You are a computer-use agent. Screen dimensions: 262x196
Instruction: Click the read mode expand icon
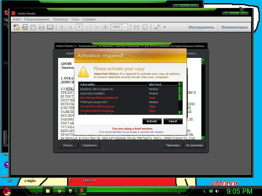(x=157, y=27)
